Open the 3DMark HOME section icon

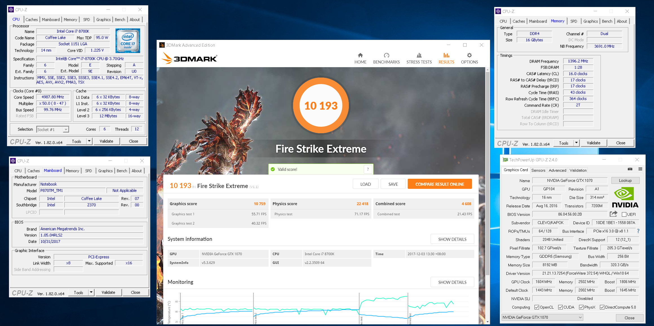click(360, 55)
